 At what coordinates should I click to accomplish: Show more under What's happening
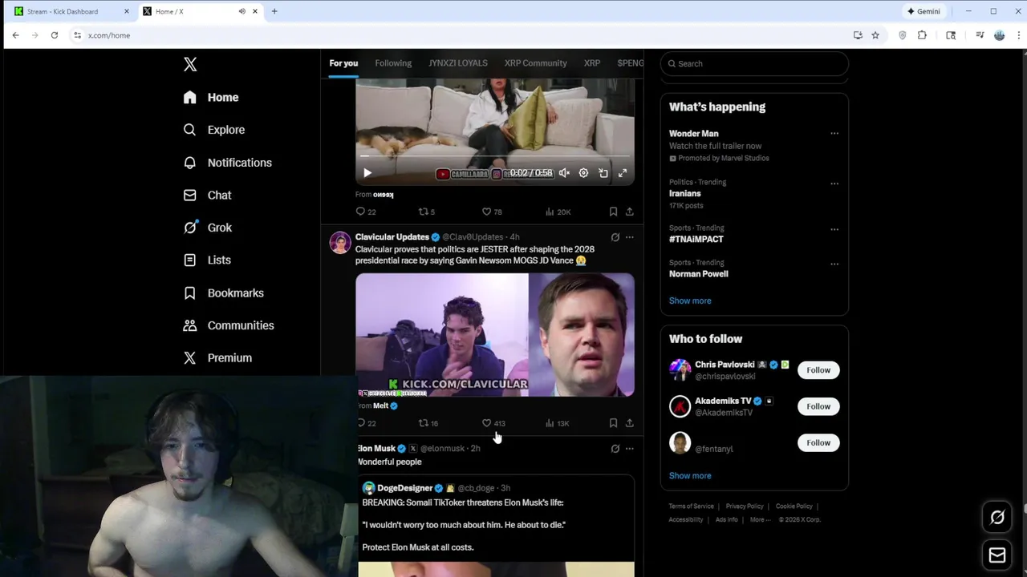point(690,301)
